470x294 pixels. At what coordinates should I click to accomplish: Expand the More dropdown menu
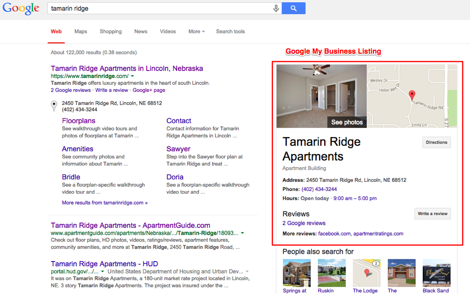pyautogui.click(x=197, y=32)
